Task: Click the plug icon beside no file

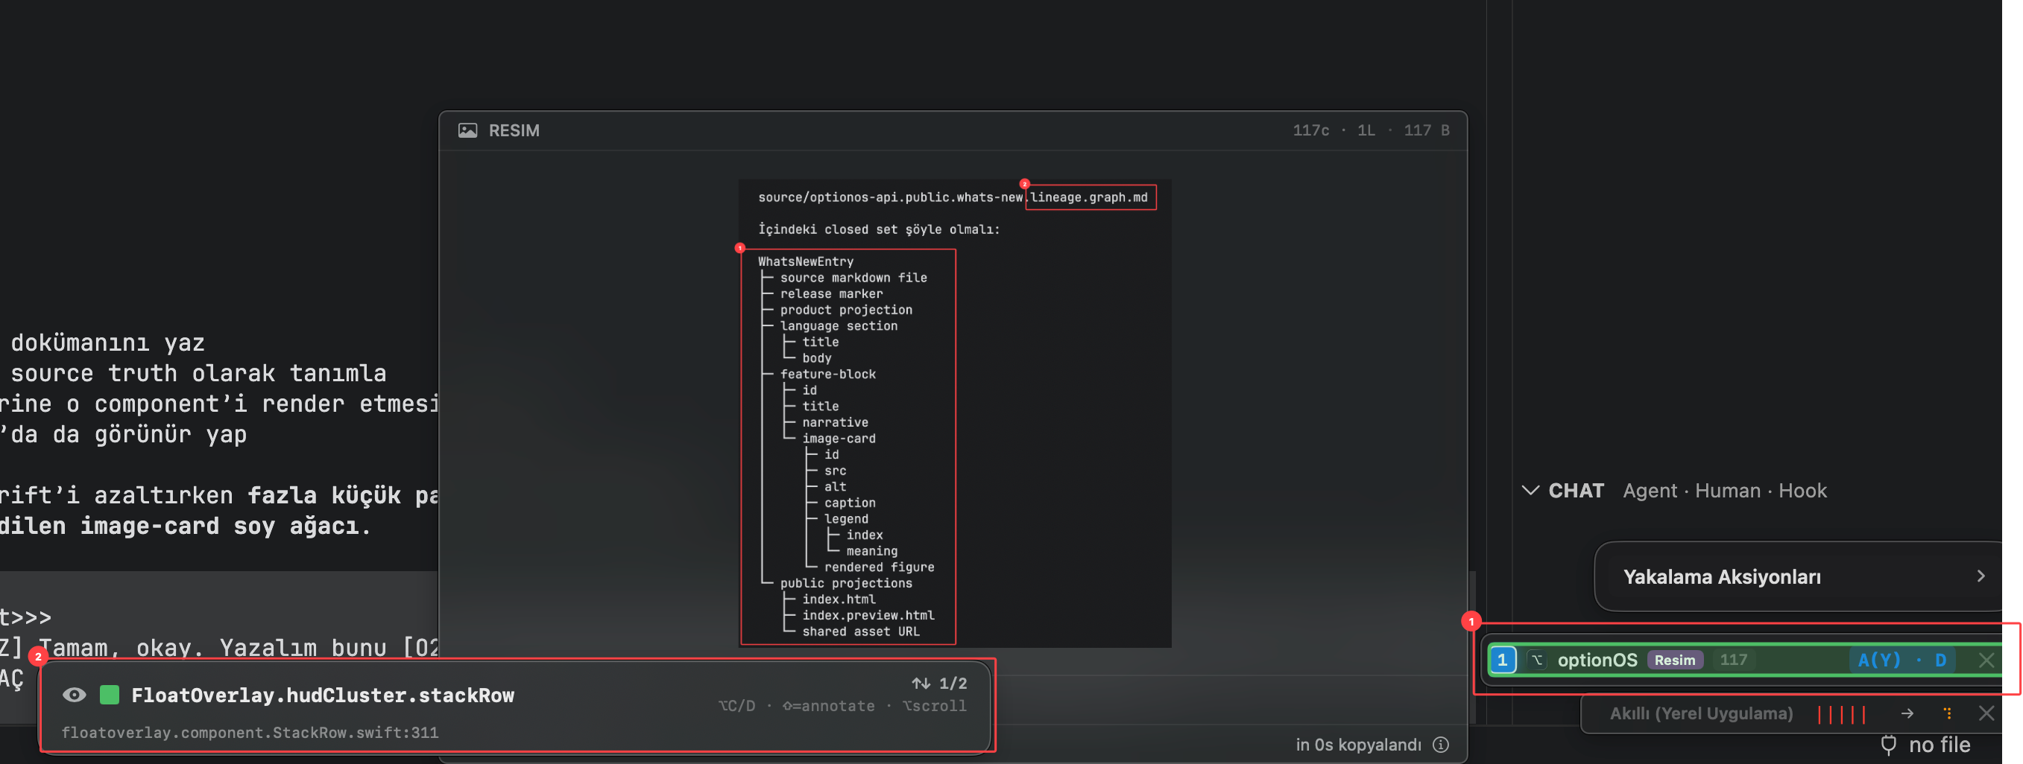Action: click(x=1888, y=745)
